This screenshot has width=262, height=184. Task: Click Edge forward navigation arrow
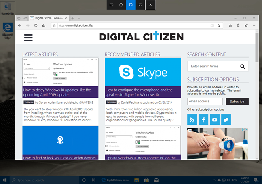pos(28,25)
